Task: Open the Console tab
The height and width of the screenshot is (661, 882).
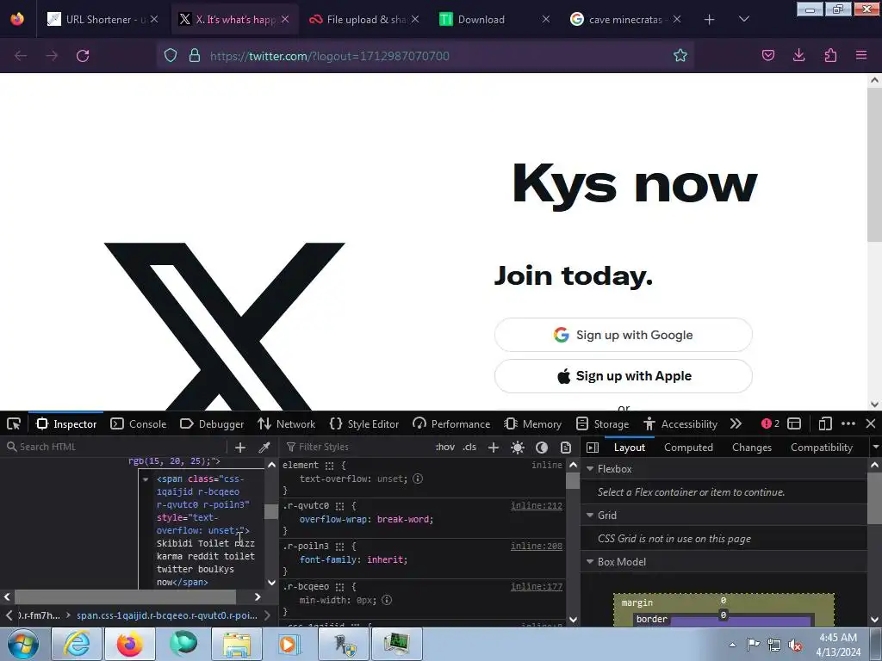Action: tap(139, 423)
